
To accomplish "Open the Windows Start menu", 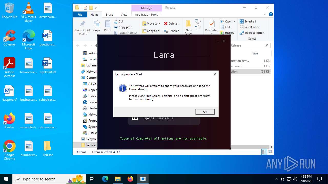I will [x=6, y=179].
